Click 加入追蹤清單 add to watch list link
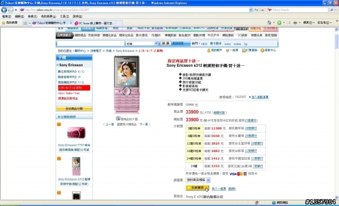 point(260,97)
